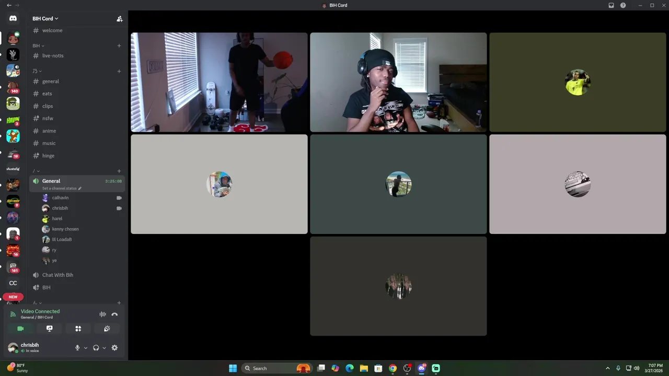Open the Inbox icon in title bar
Viewport: 669px width, 376px height.
[x=611, y=5]
